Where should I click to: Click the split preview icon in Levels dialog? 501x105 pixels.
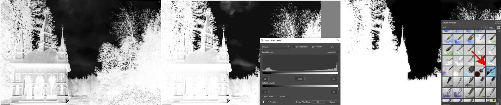(x=264, y=102)
